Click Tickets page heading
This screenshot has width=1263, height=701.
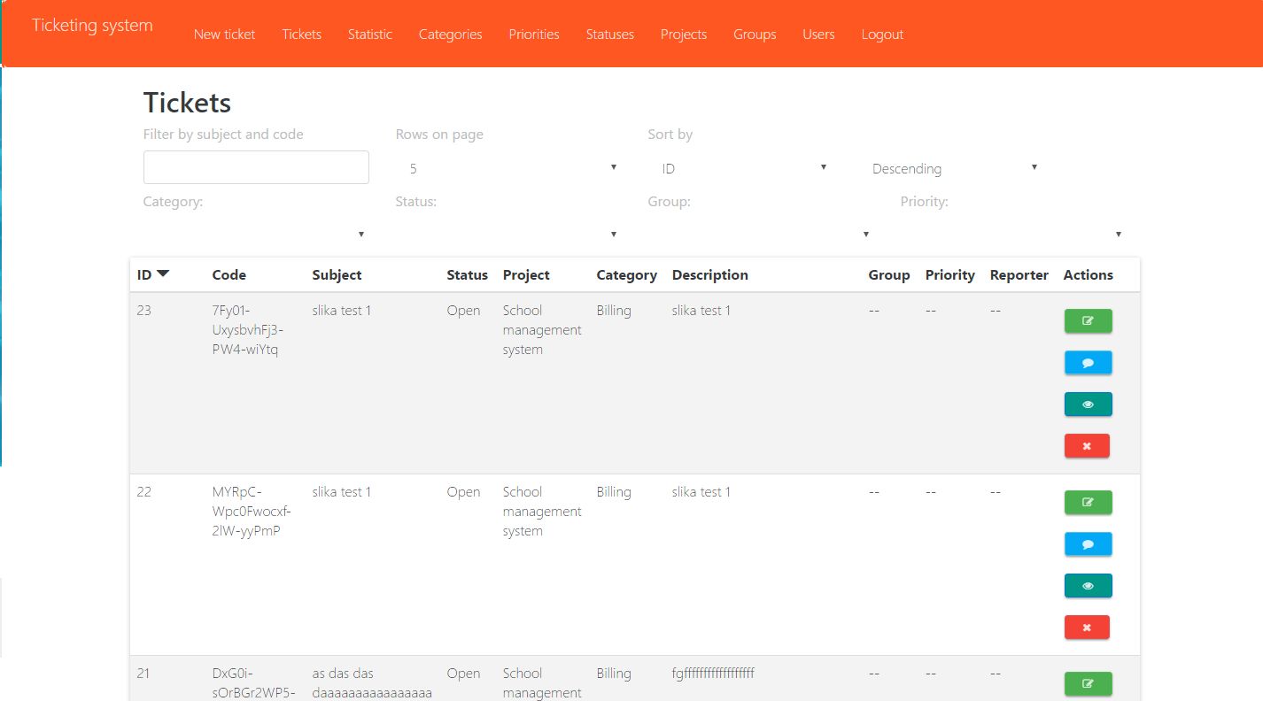coord(188,103)
